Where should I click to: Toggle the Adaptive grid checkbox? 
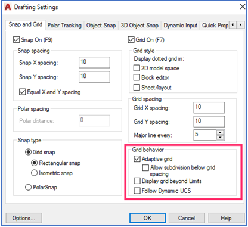click(137, 159)
